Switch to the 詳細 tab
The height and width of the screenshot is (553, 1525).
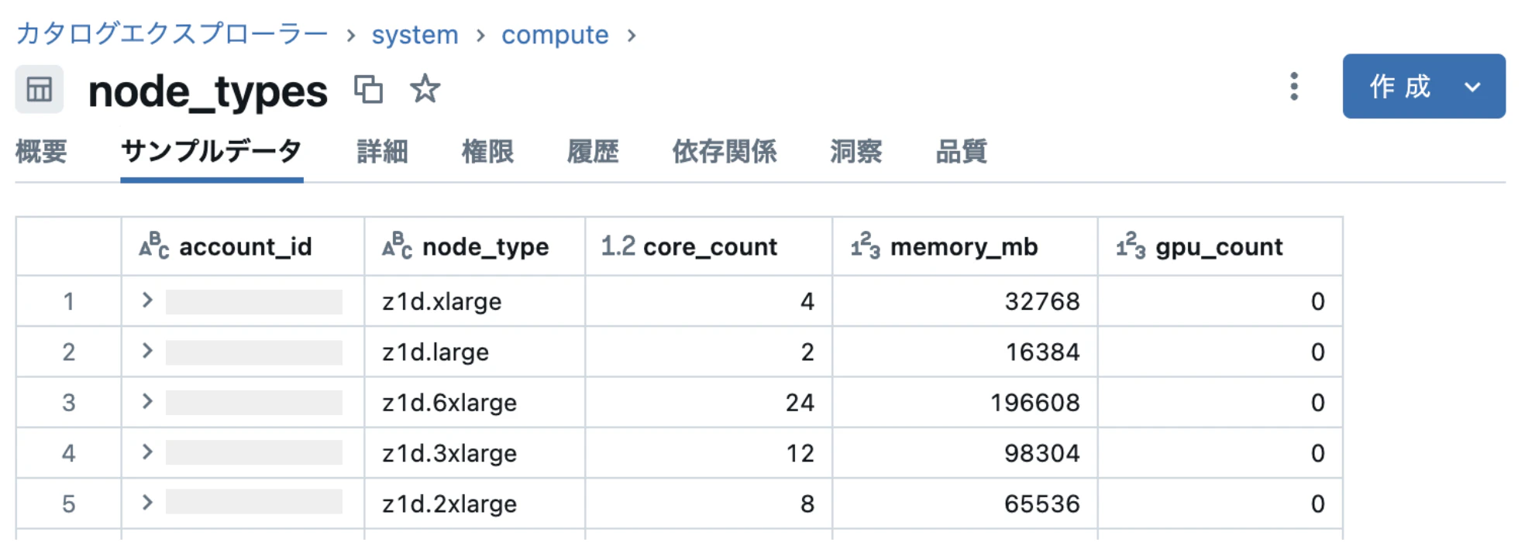(x=382, y=151)
